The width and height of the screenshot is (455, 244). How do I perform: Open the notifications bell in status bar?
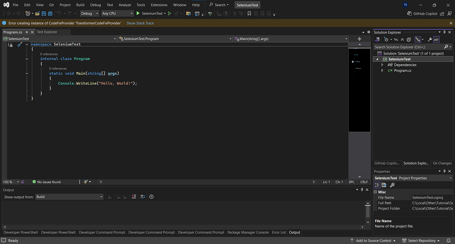click(449, 240)
